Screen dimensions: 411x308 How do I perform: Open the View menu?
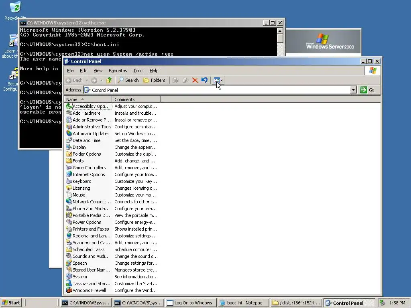pyautogui.click(x=98, y=71)
